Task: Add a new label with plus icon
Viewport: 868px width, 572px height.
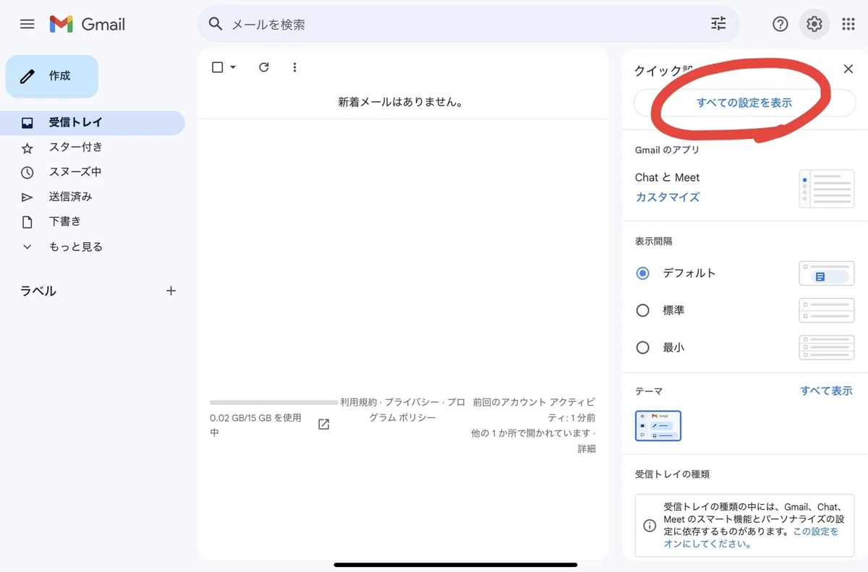Action: pyautogui.click(x=171, y=291)
